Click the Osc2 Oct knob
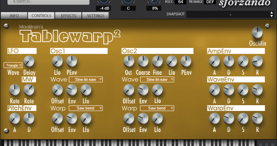277x146 pixels. tap(129, 61)
